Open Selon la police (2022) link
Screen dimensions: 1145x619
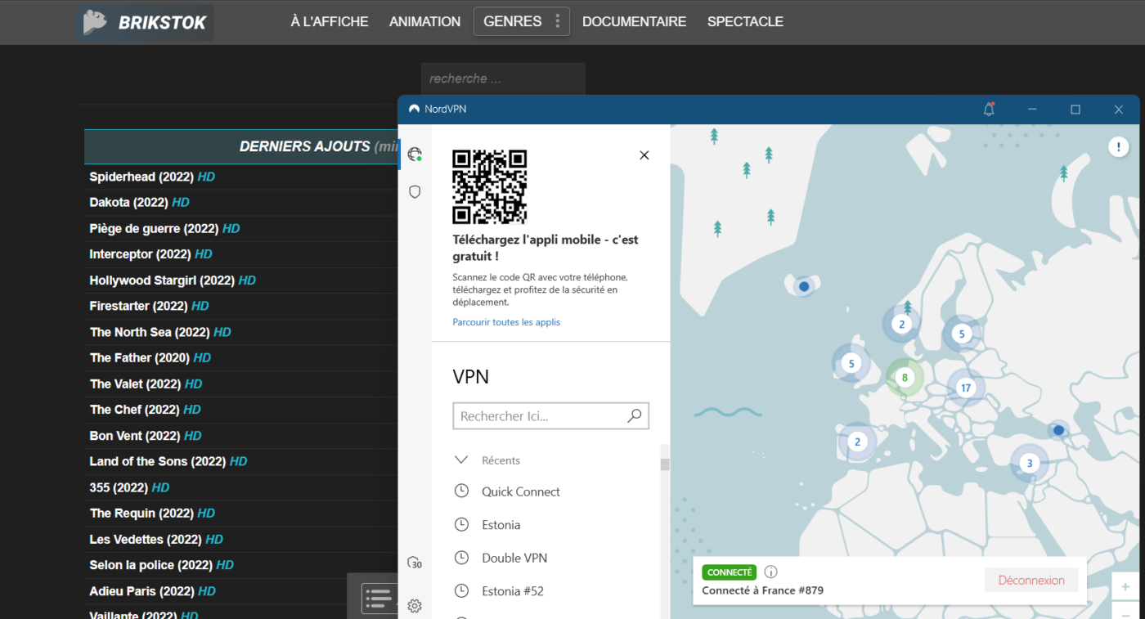(161, 565)
